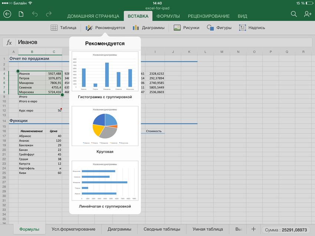The height and width of the screenshot is (236, 315).
Task: Select the Формулы sheet tab
Action: pyautogui.click(x=29, y=229)
